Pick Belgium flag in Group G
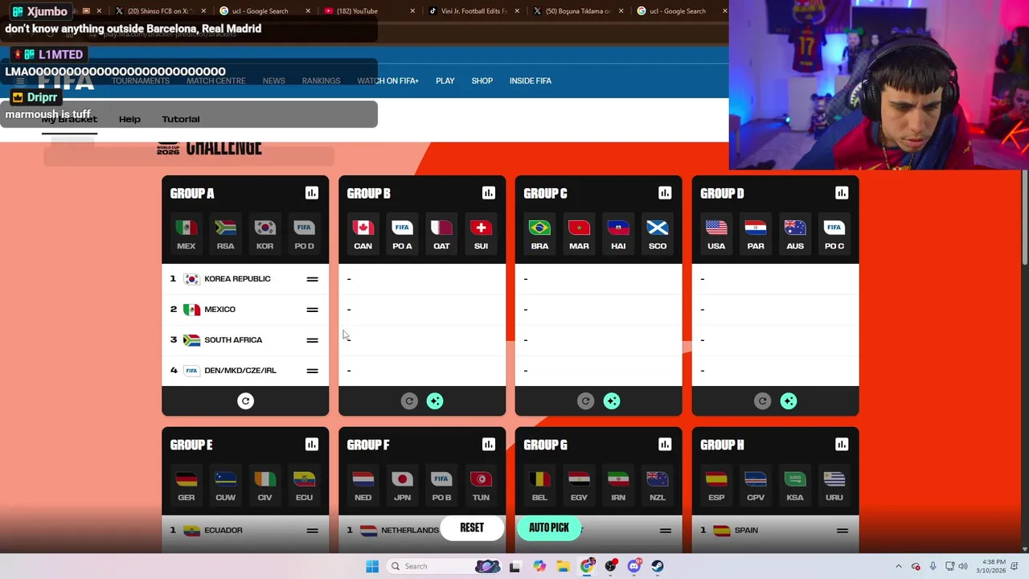This screenshot has height=579, width=1029. coord(539,485)
